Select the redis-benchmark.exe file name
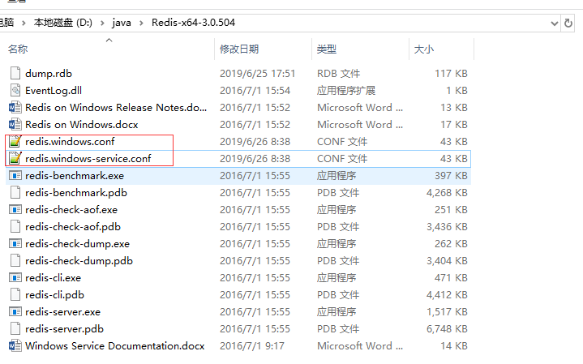583x364 pixels. point(75,175)
